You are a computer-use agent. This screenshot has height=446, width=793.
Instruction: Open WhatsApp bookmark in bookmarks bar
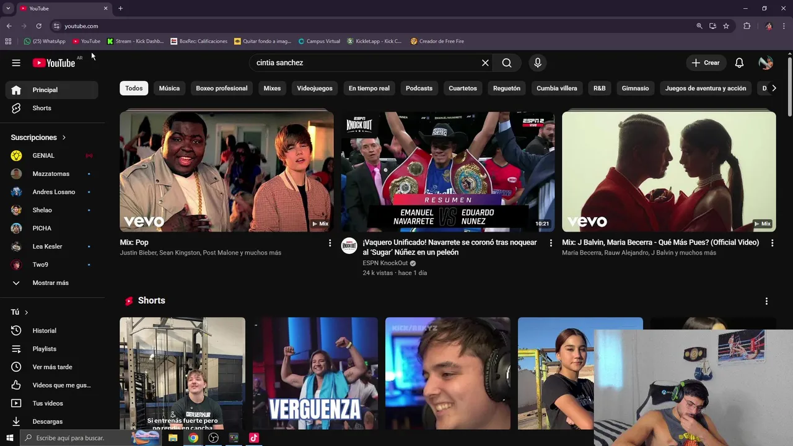pos(45,42)
